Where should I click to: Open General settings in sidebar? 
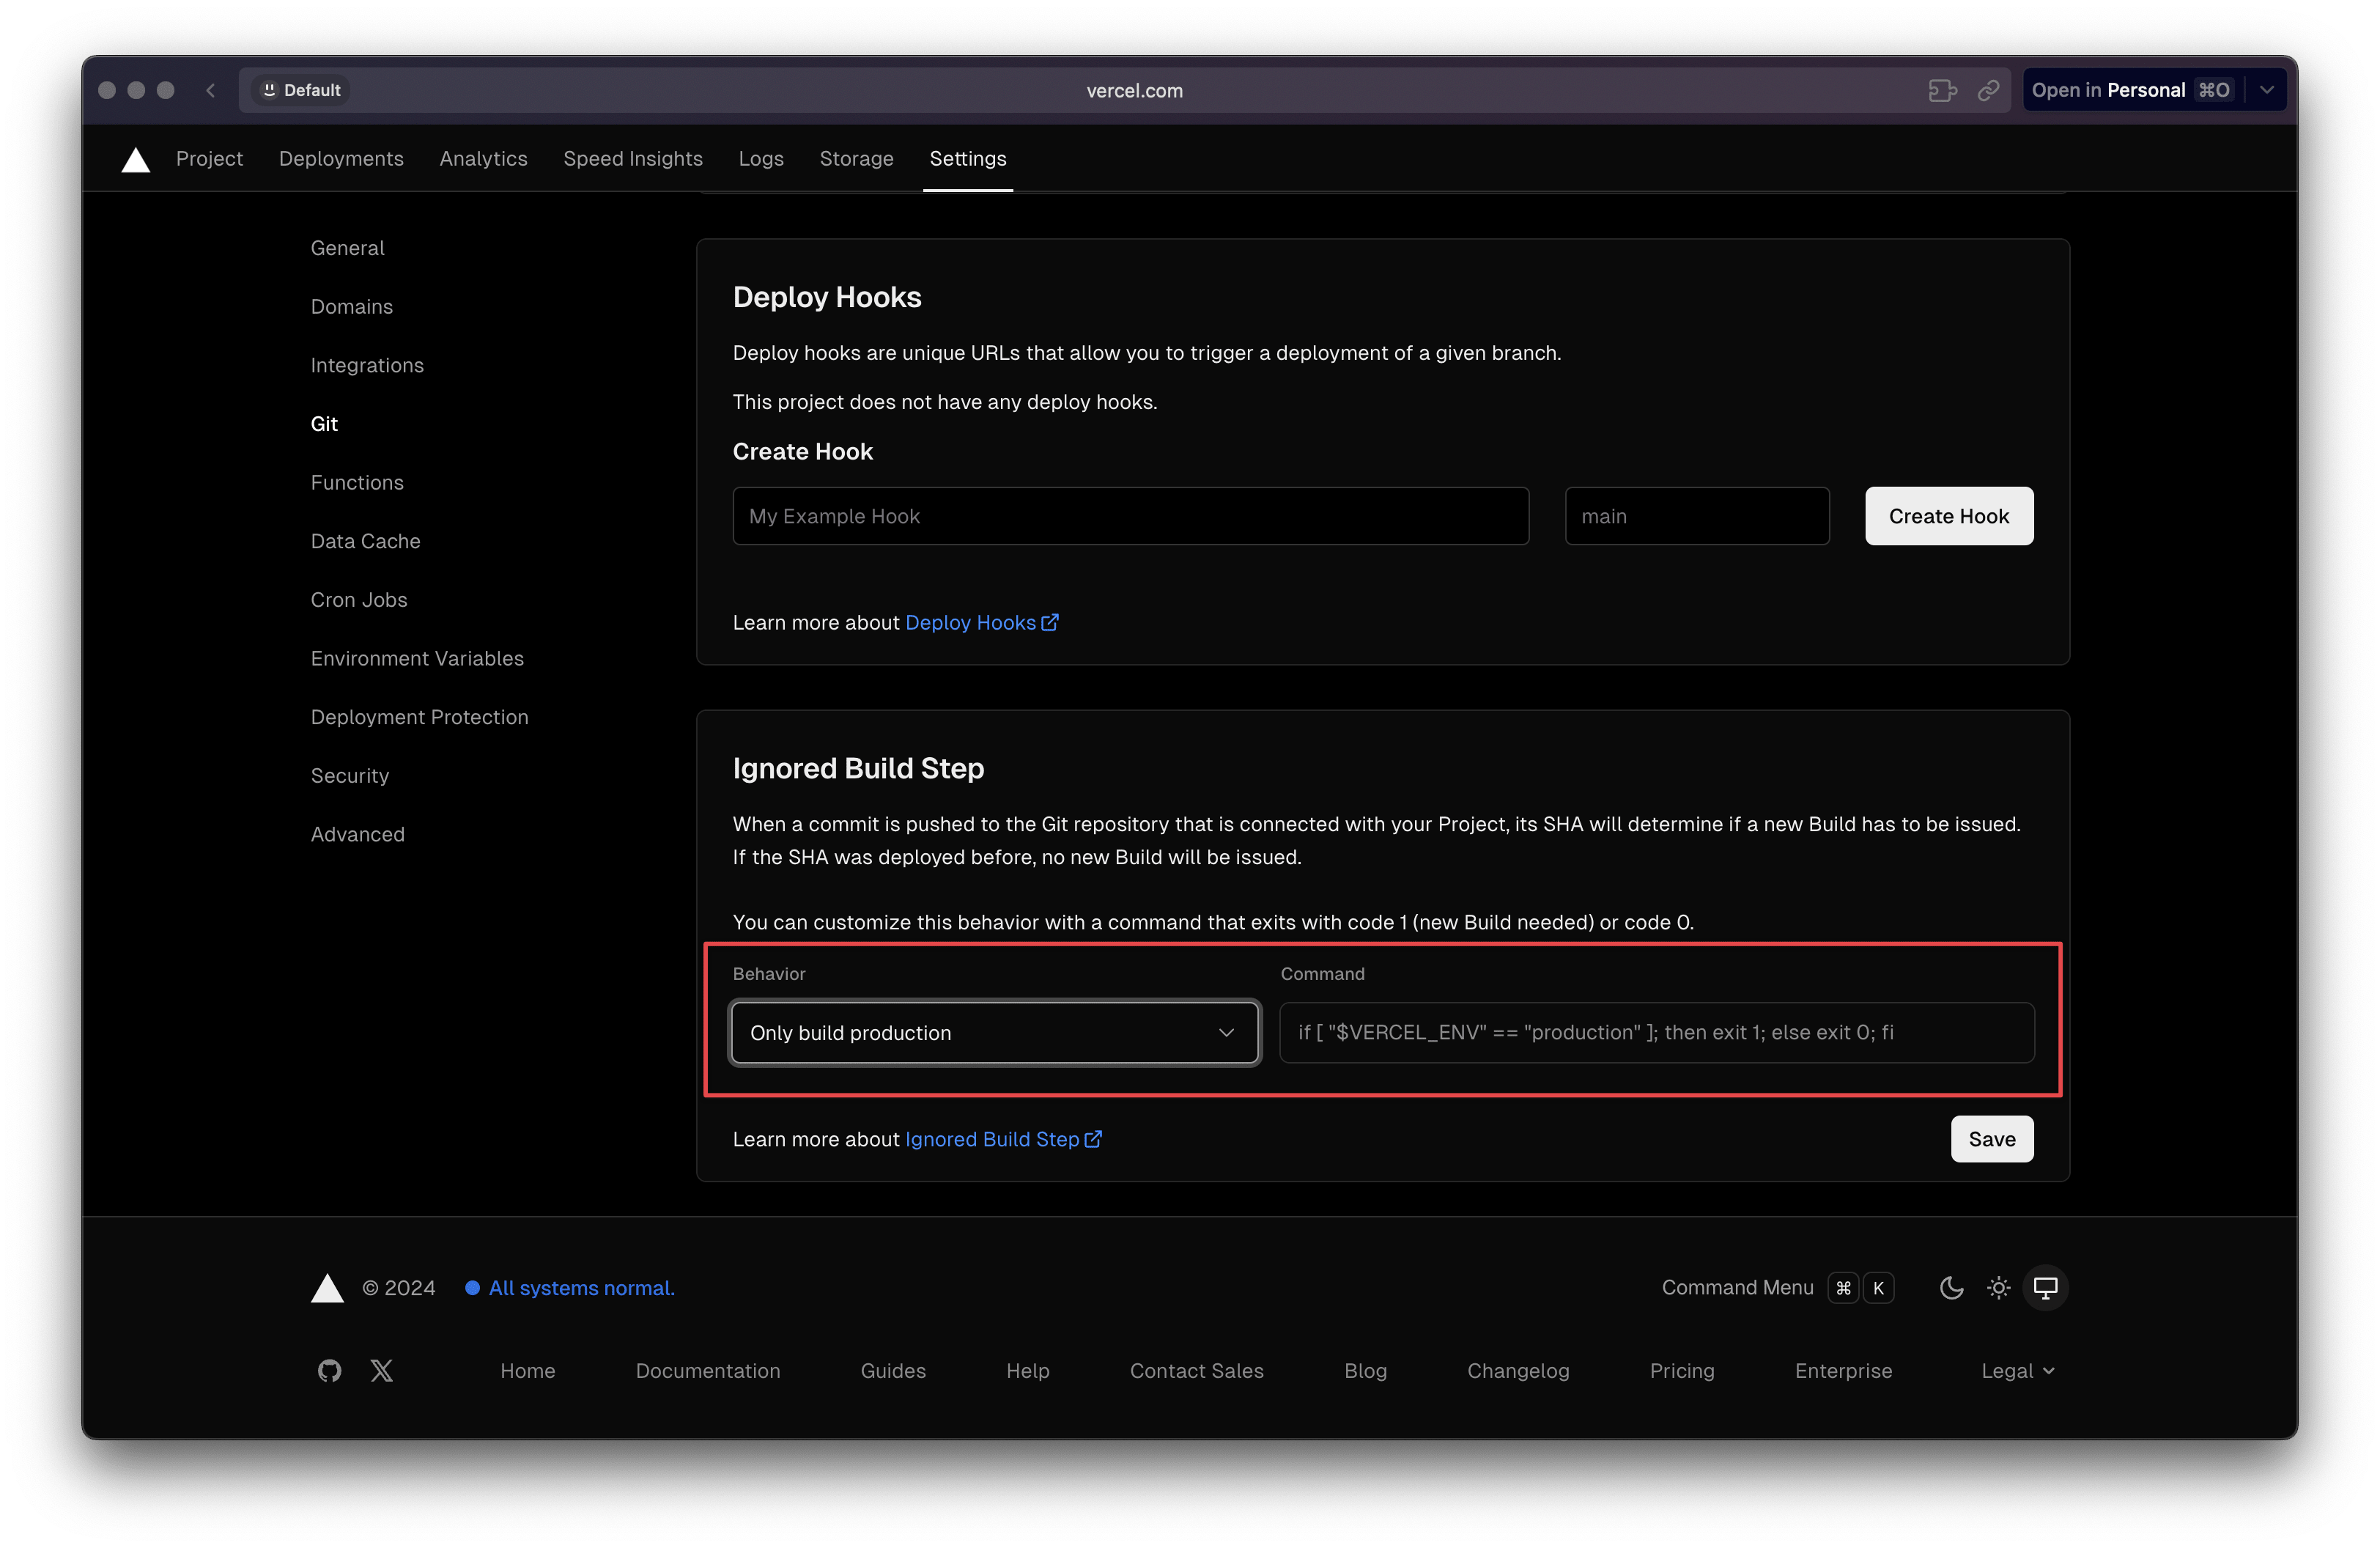(347, 247)
